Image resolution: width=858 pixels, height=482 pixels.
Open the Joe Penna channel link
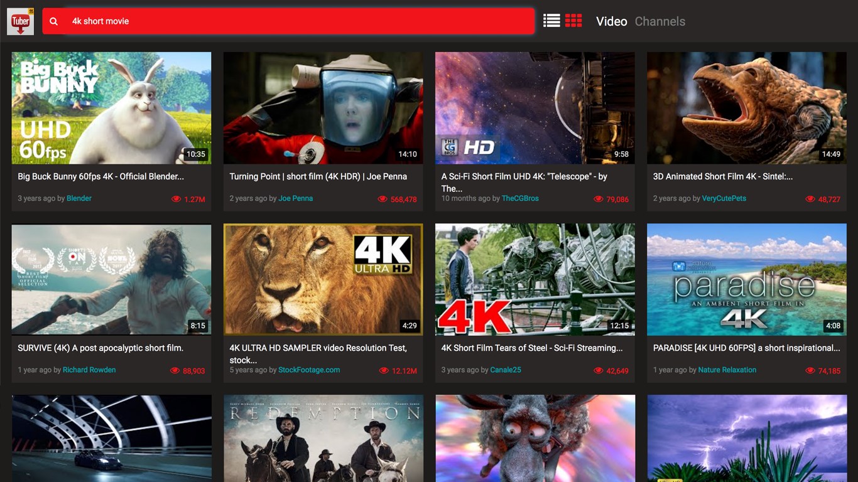tap(296, 198)
